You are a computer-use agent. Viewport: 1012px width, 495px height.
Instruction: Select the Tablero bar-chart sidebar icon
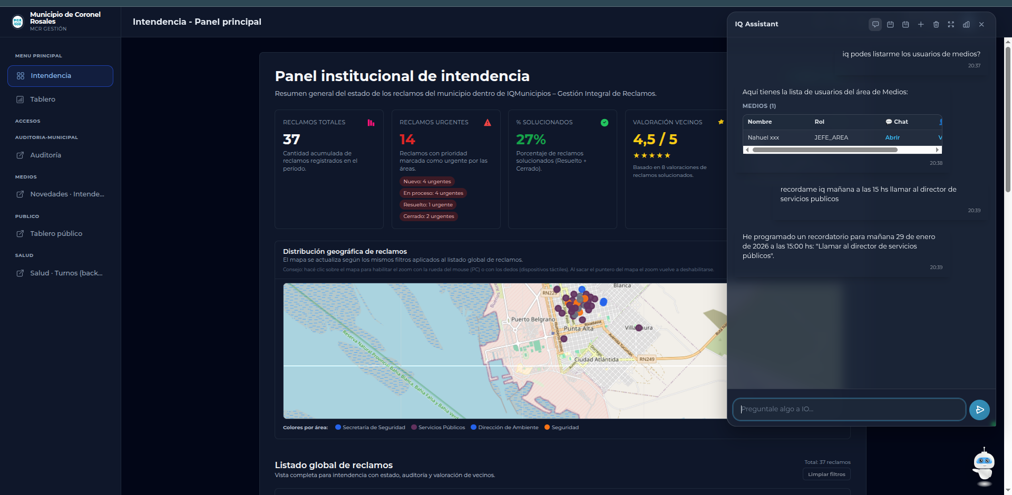click(21, 99)
